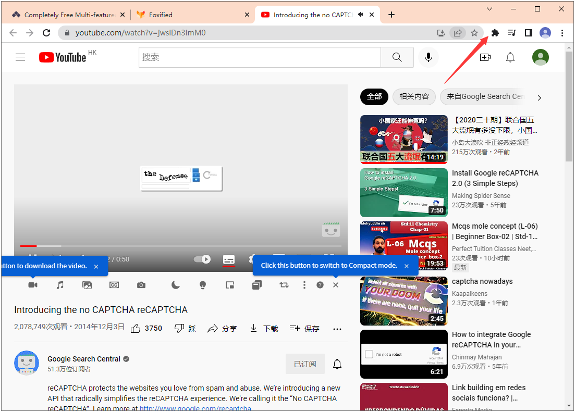The height and width of the screenshot is (412, 575).
Task: Open Chrome's three-dot menu
Action: click(562, 33)
